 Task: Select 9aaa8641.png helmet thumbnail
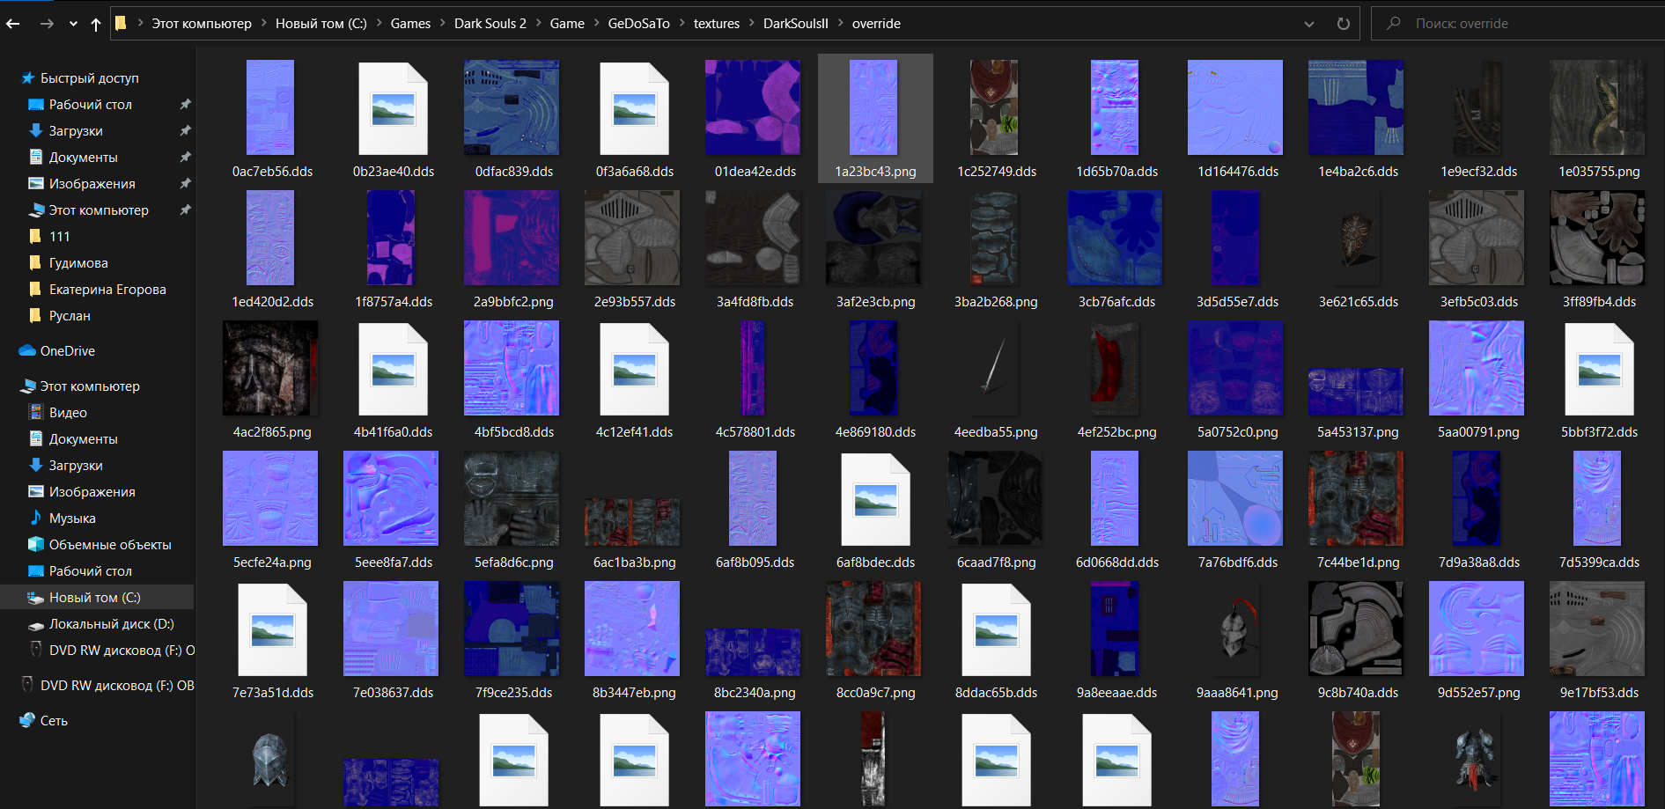tap(1235, 629)
